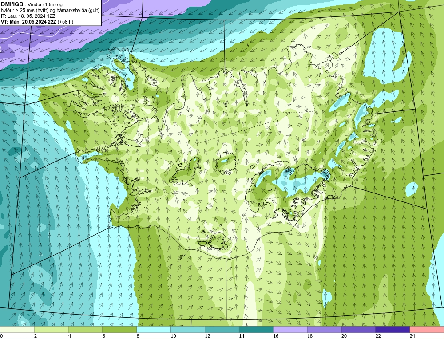
Task: Click the scale label '20'
Action: 344,336
